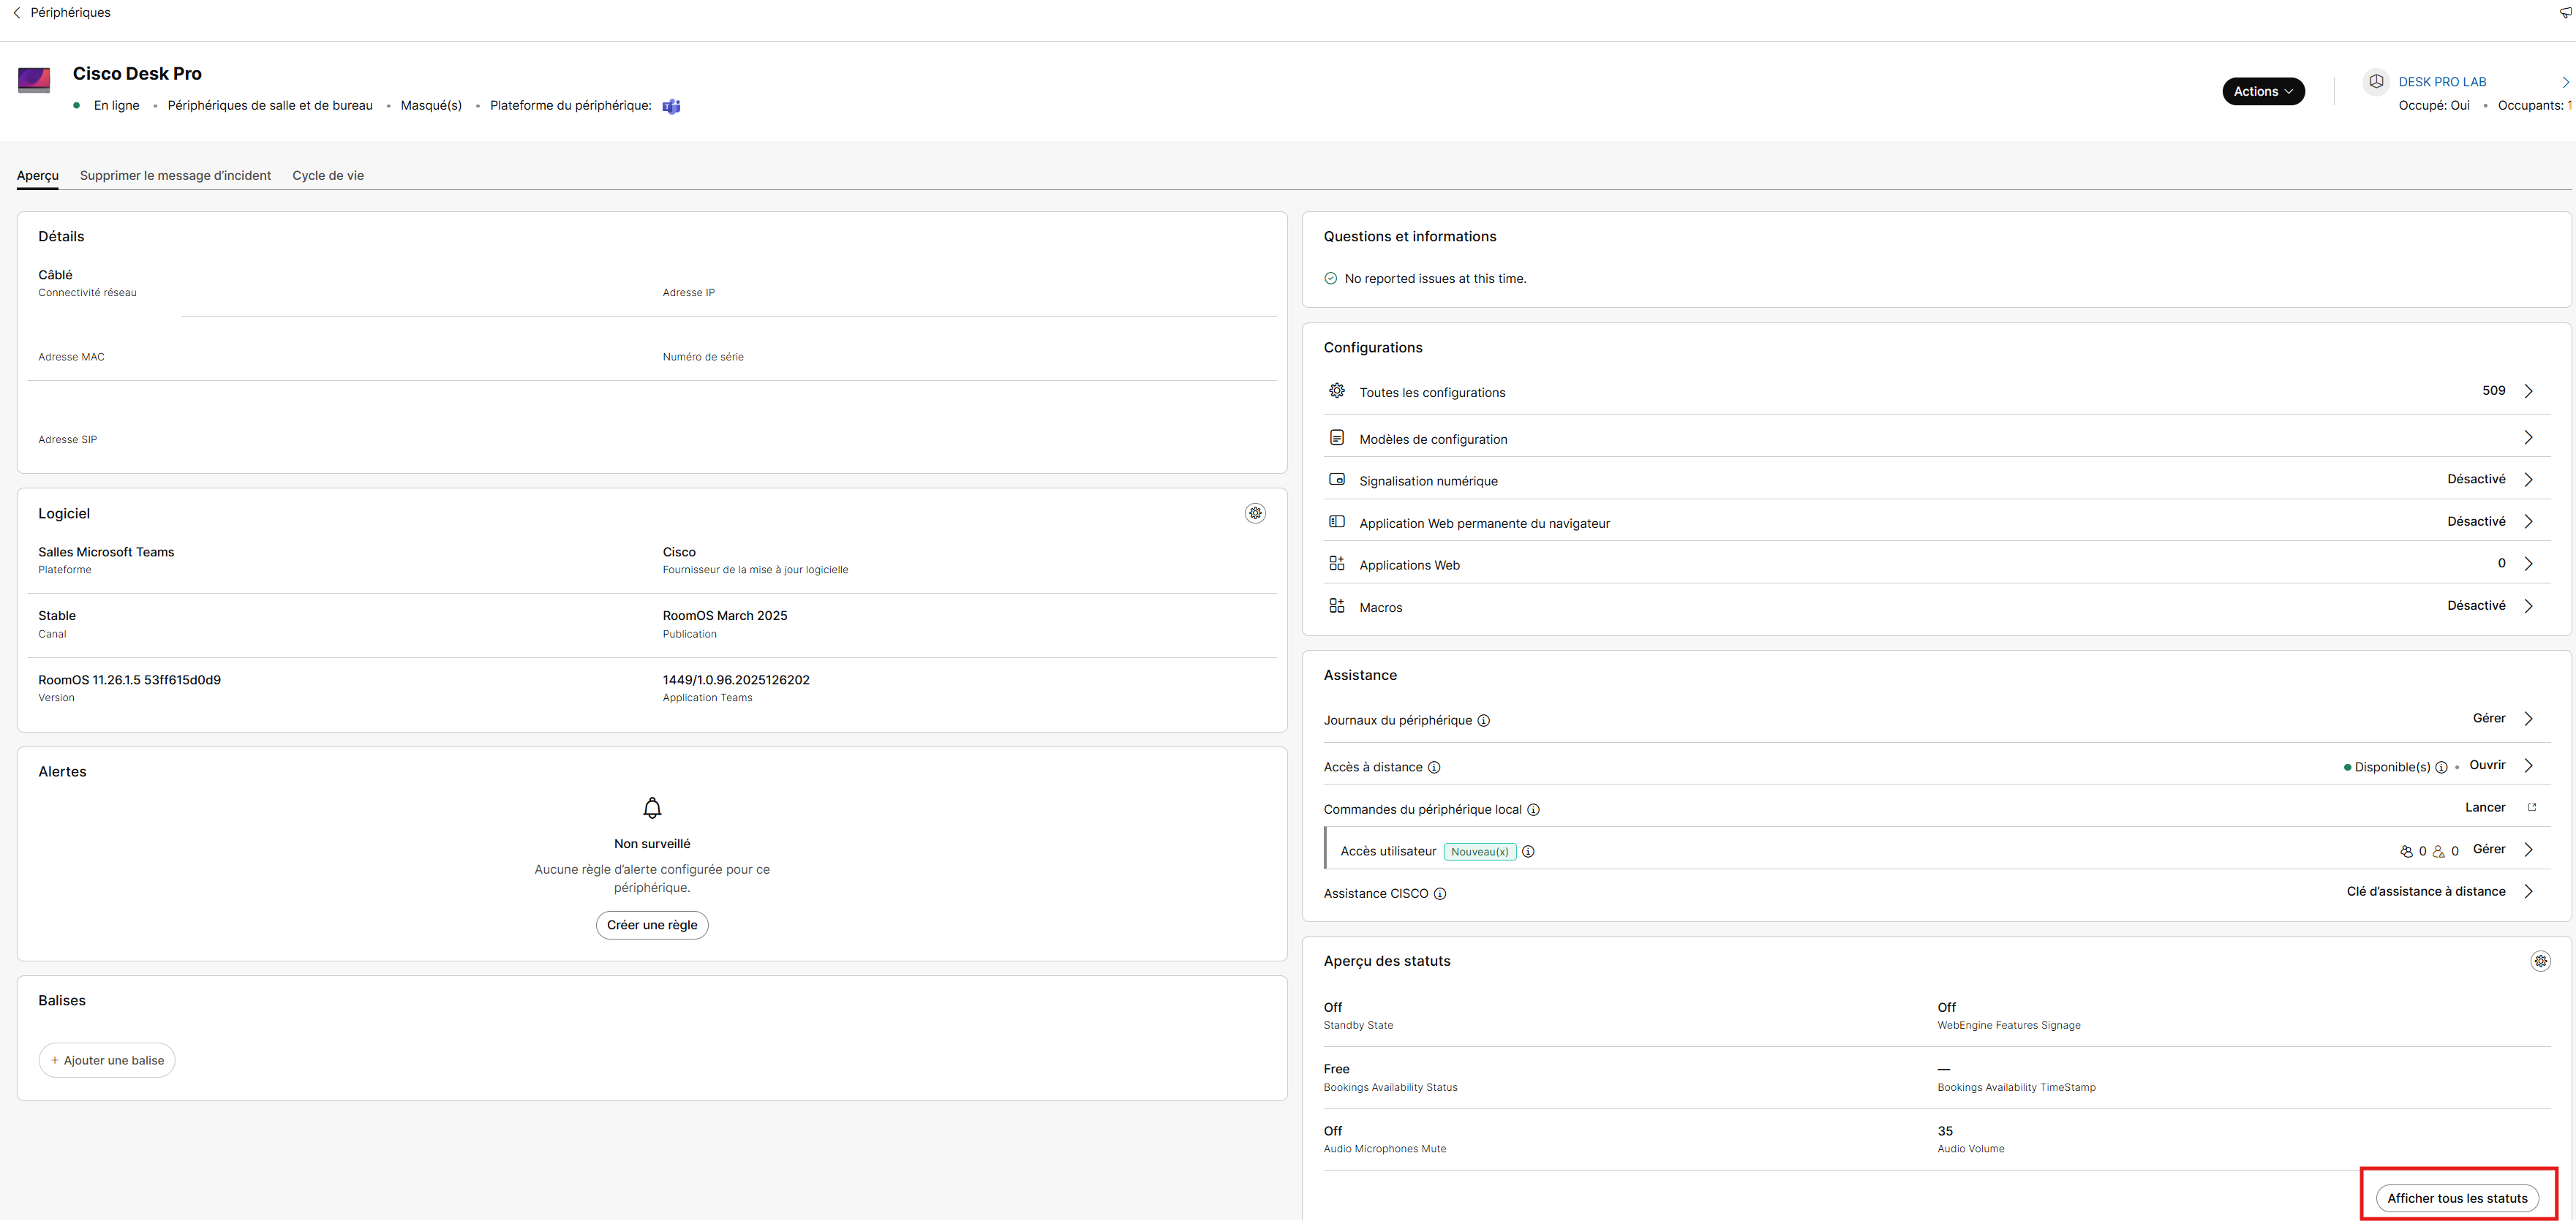
Task: Click the single user count icon
Action: coord(2439,852)
